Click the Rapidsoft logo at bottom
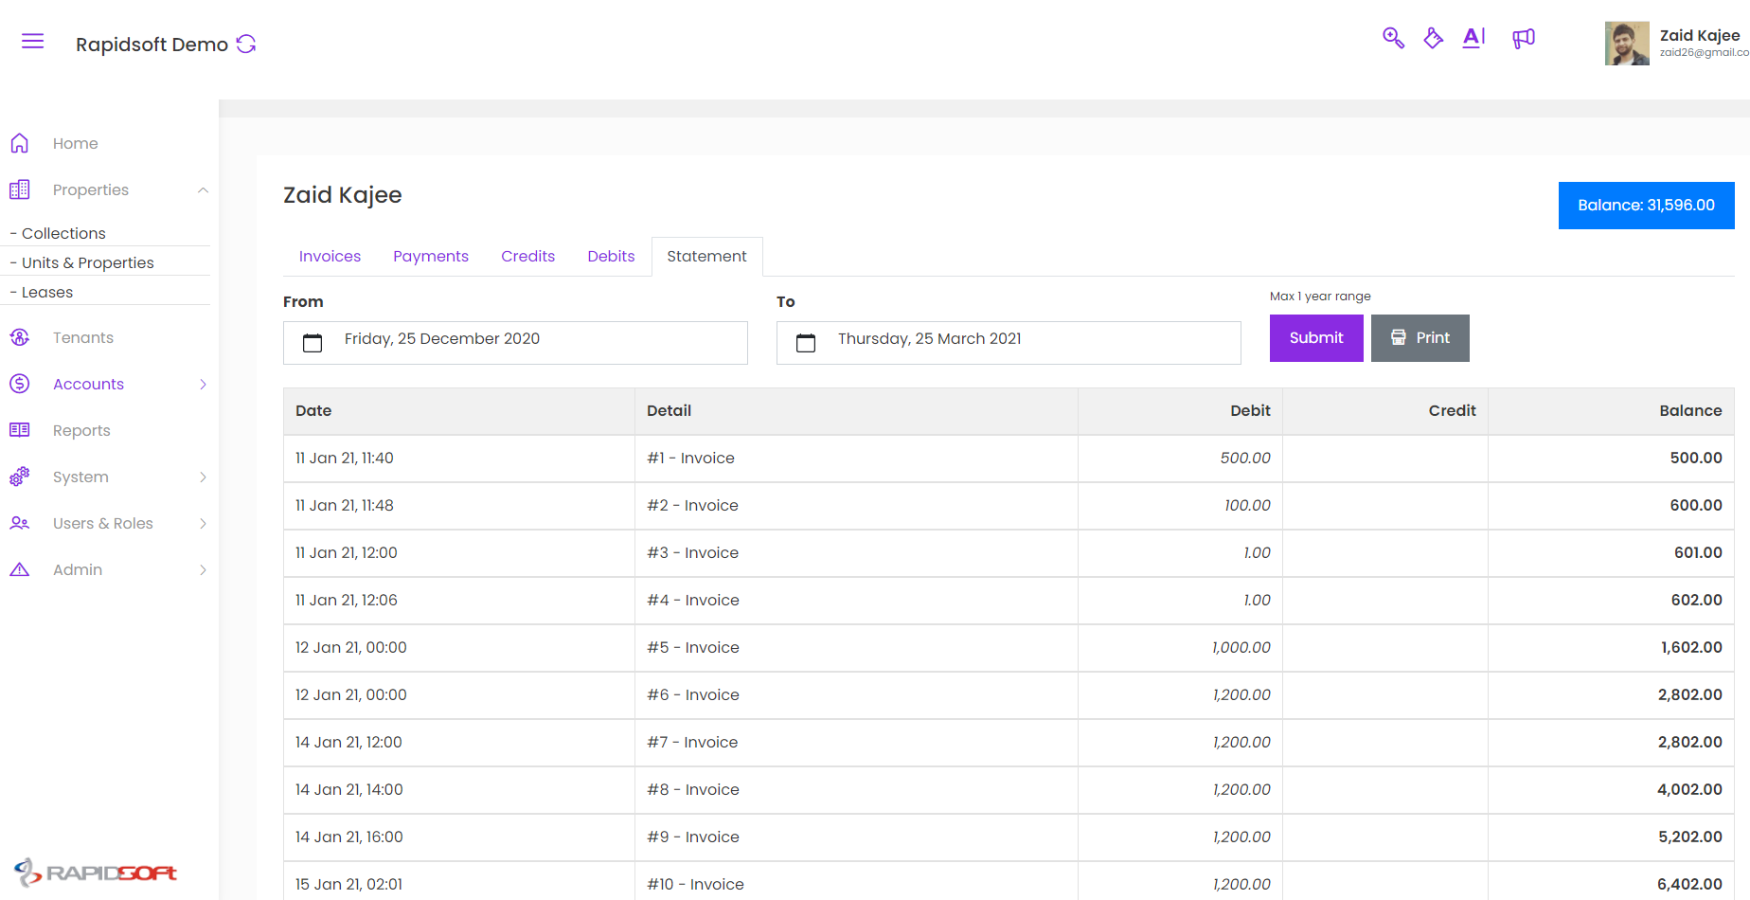1750x900 pixels. (x=96, y=872)
